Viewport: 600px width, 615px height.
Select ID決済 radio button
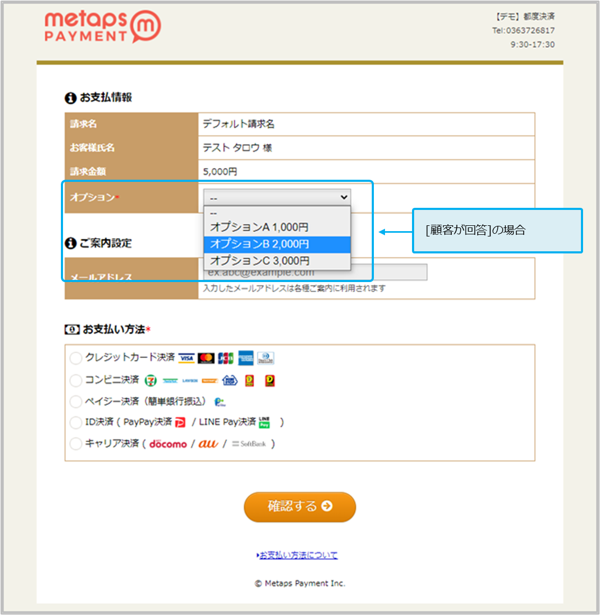(x=76, y=423)
